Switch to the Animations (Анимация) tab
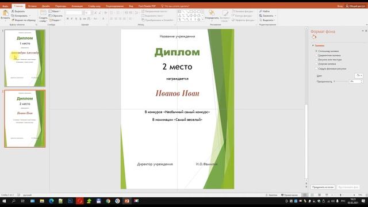This screenshot has width=368, height=207. 77,6
